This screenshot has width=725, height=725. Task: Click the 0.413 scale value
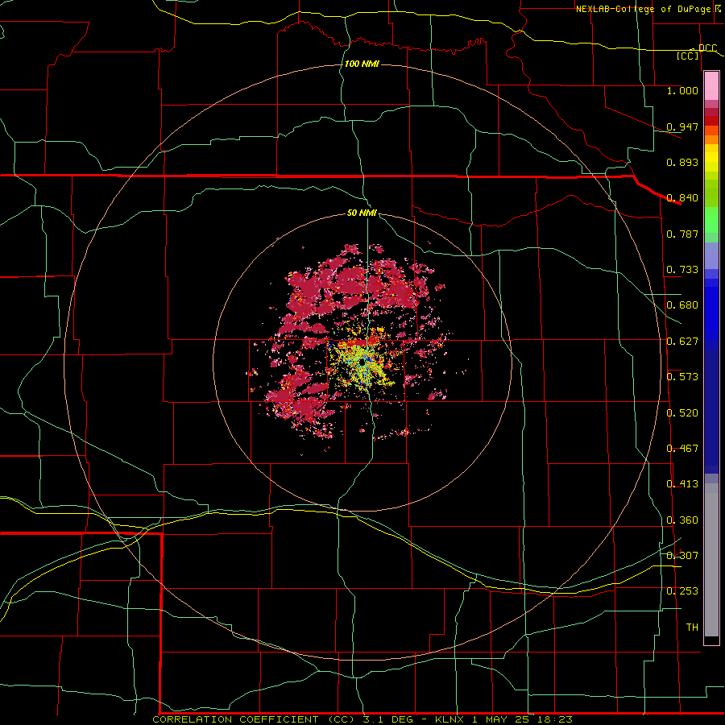point(682,484)
